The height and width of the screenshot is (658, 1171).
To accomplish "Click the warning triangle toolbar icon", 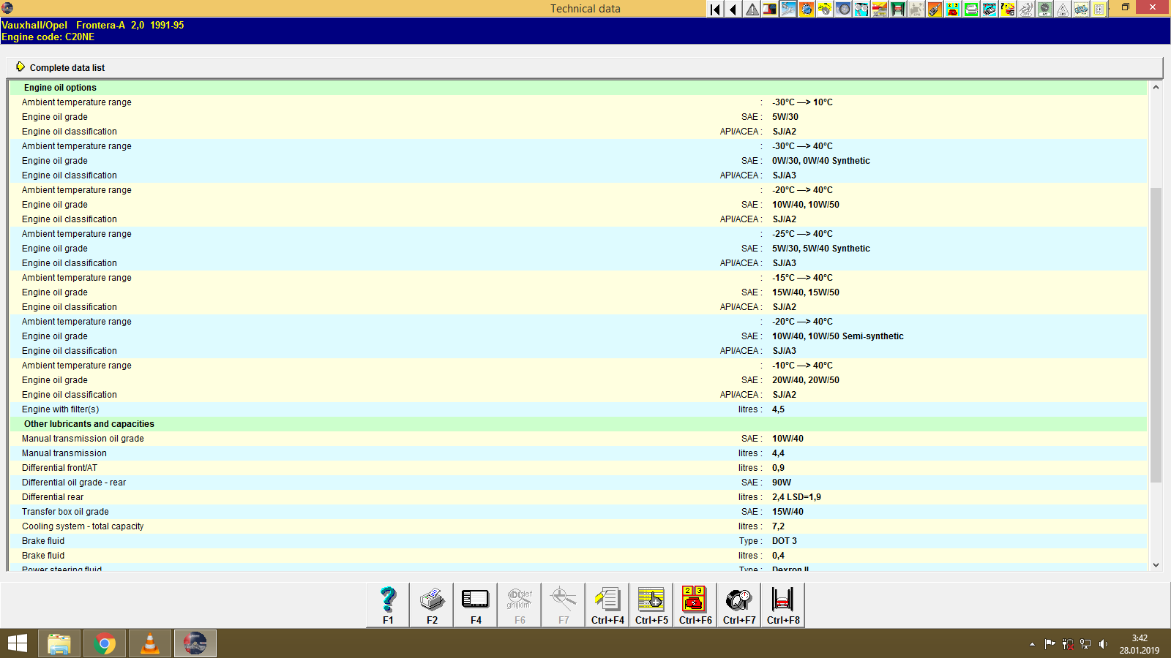I will click(x=751, y=10).
